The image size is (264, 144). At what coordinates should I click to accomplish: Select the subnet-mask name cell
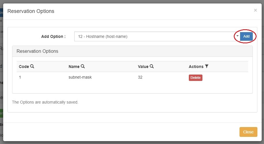(80, 77)
